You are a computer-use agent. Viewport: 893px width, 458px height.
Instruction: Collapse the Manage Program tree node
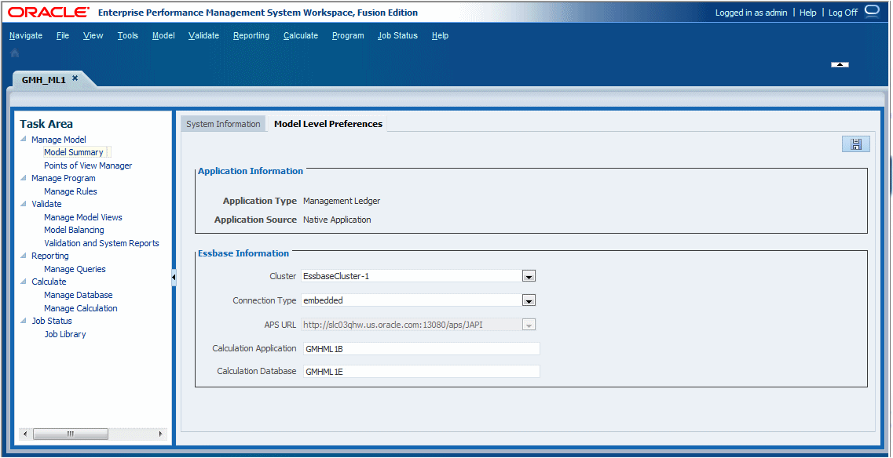click(23, 178)
